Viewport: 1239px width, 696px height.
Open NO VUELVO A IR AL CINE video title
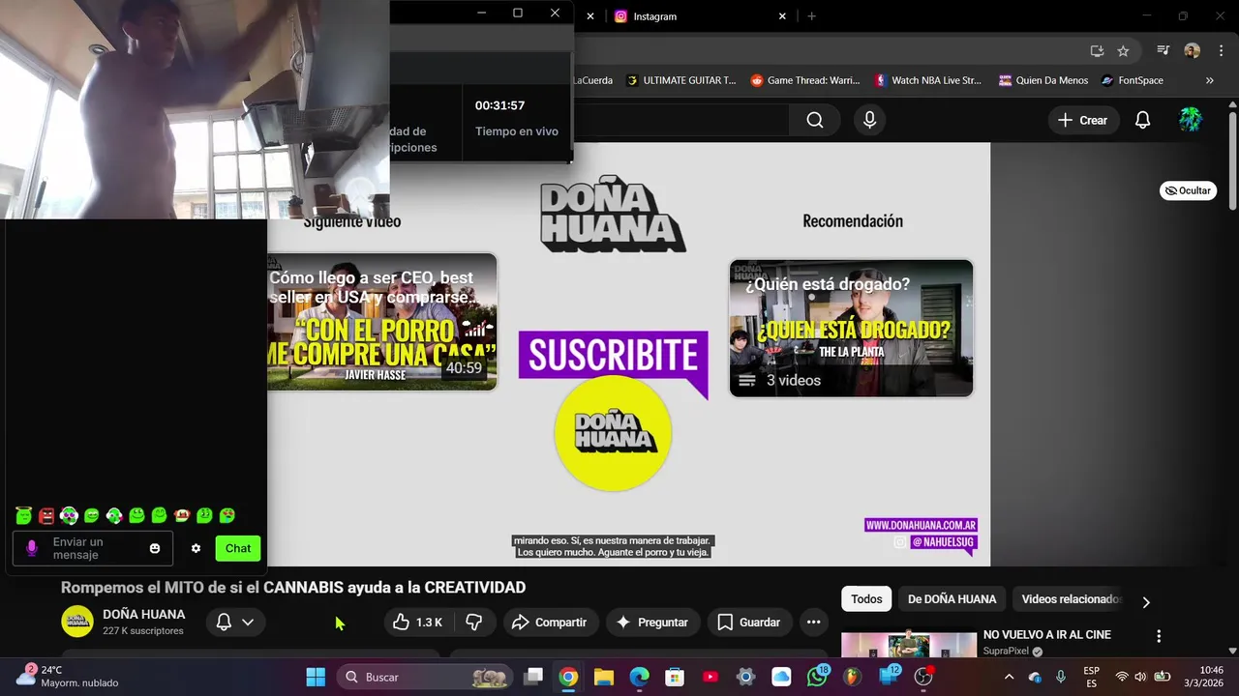tap(1047, 635)
